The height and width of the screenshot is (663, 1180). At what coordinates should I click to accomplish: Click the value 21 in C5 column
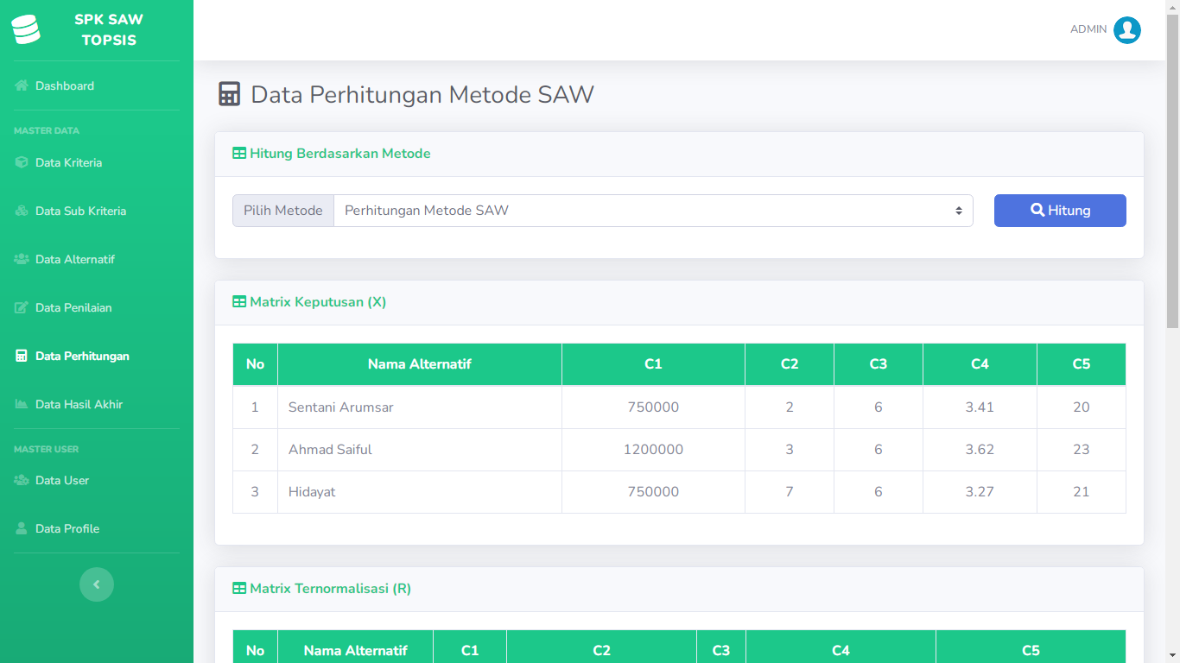(1082, 491)
